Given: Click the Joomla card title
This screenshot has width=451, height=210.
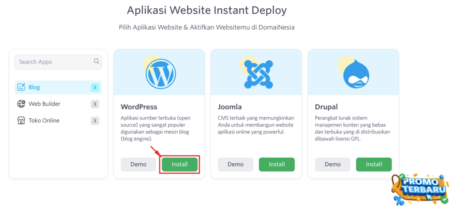Looking at the screenshot, I should point(230,107).
